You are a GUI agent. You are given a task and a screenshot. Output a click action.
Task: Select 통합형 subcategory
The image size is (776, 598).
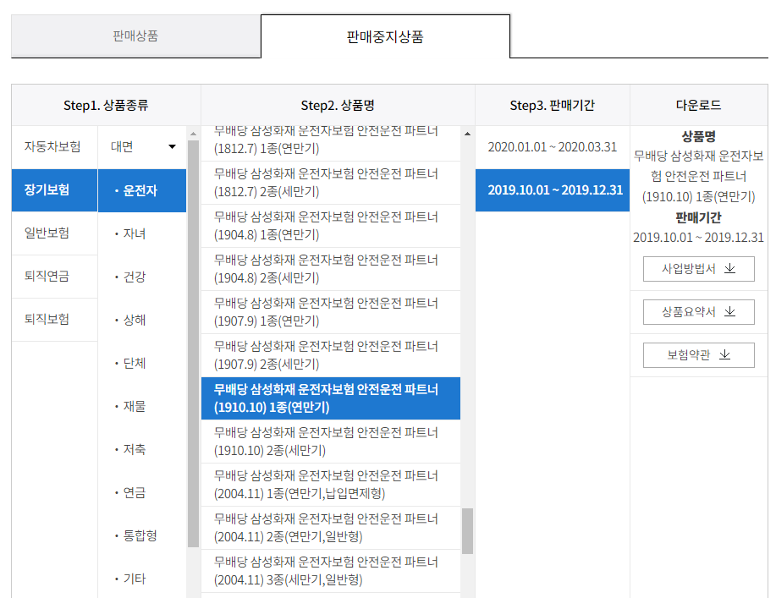tap(142, 535)
